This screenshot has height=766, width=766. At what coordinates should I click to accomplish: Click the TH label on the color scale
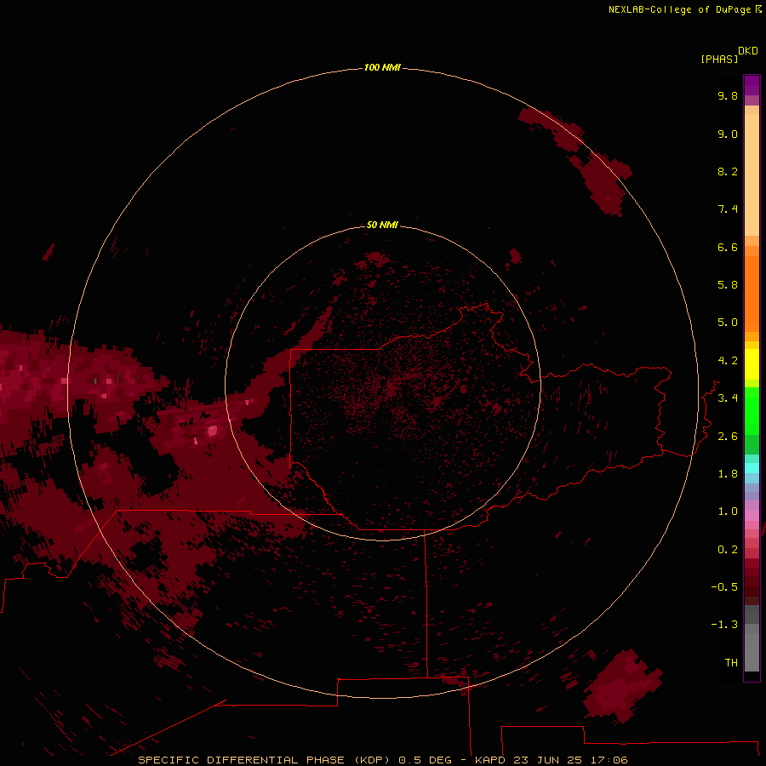[x=731, y=663]
